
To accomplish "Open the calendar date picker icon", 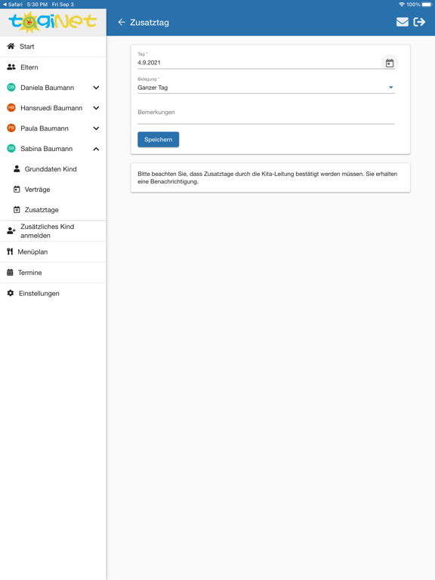I will pos(390,63).
